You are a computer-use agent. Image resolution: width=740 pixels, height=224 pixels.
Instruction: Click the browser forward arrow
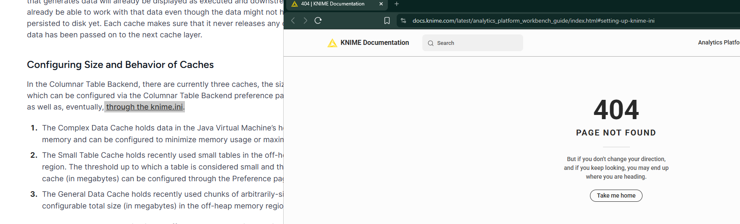click(x=305, y=21)
